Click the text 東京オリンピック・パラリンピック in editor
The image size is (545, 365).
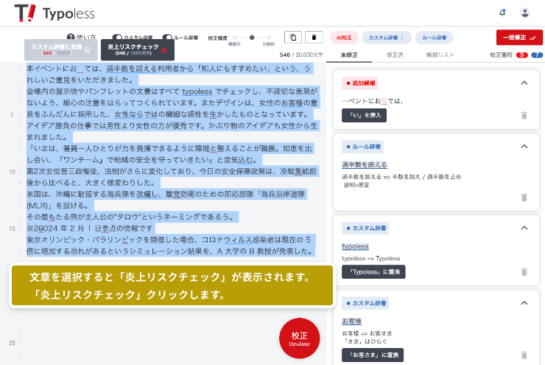85,240
